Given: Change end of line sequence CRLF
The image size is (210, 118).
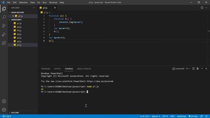Looking at the screenshot, I should (x=172, y=116).
